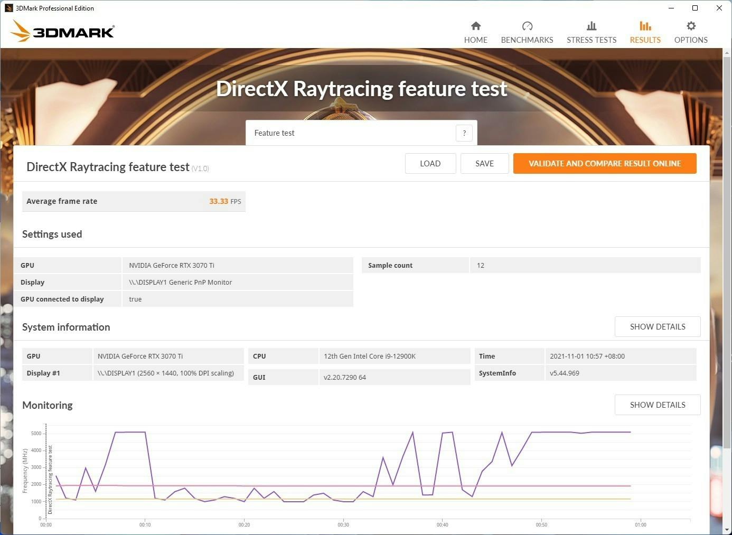The image size is (732, 535).
Task: Click the question mark help button
Action: coord(464,133)
